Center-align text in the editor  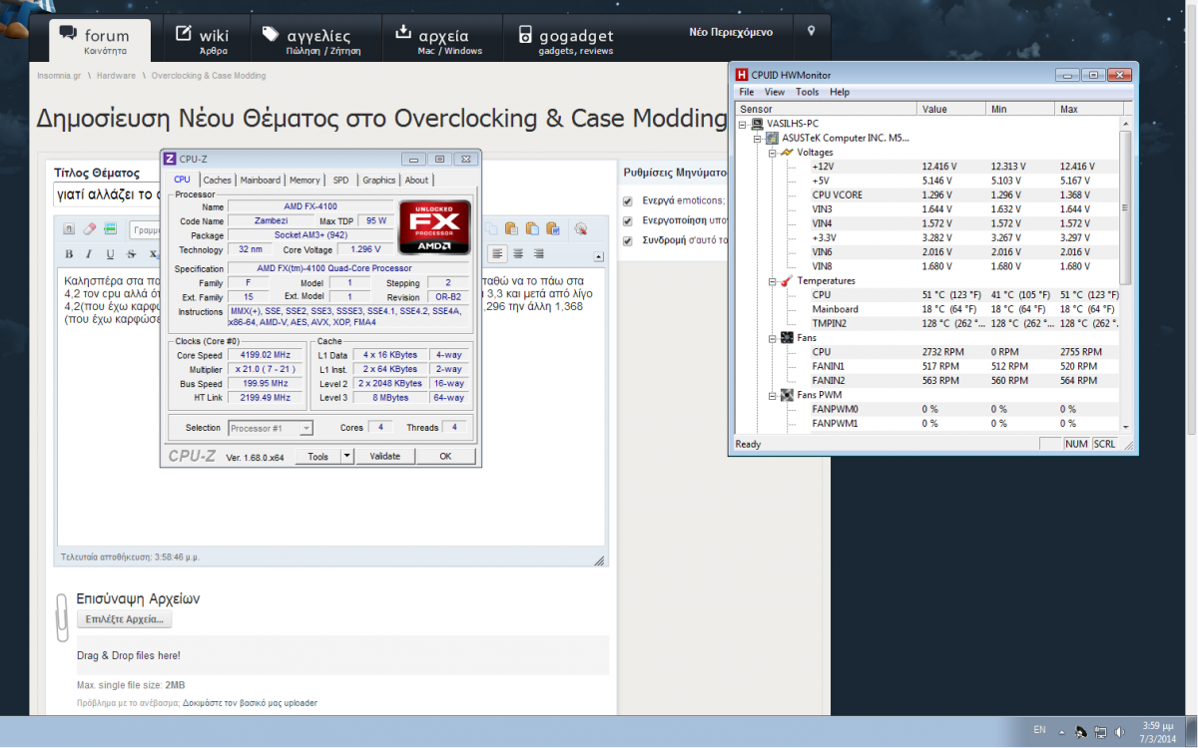coord(518,254)
